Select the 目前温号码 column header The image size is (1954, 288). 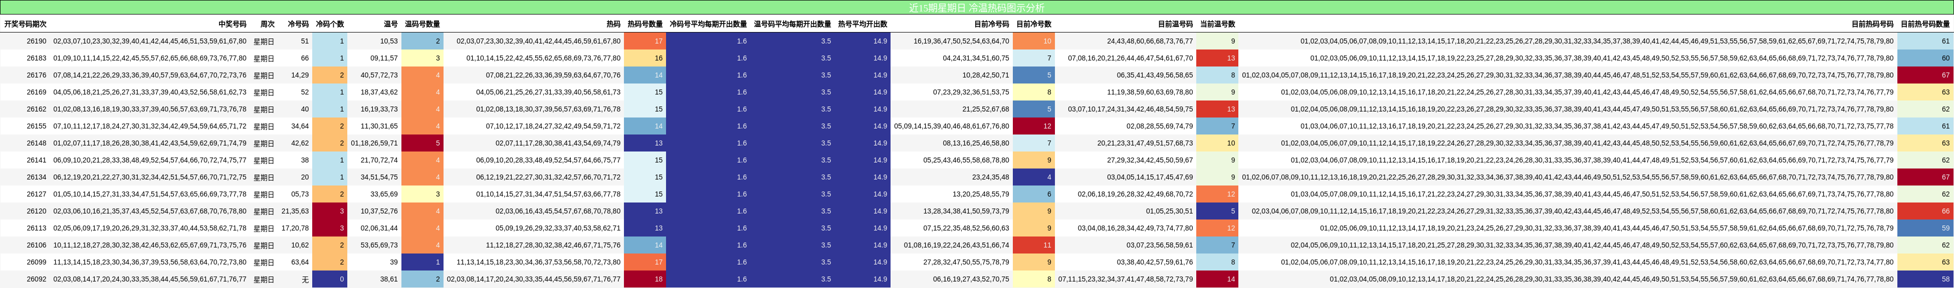1175,24
